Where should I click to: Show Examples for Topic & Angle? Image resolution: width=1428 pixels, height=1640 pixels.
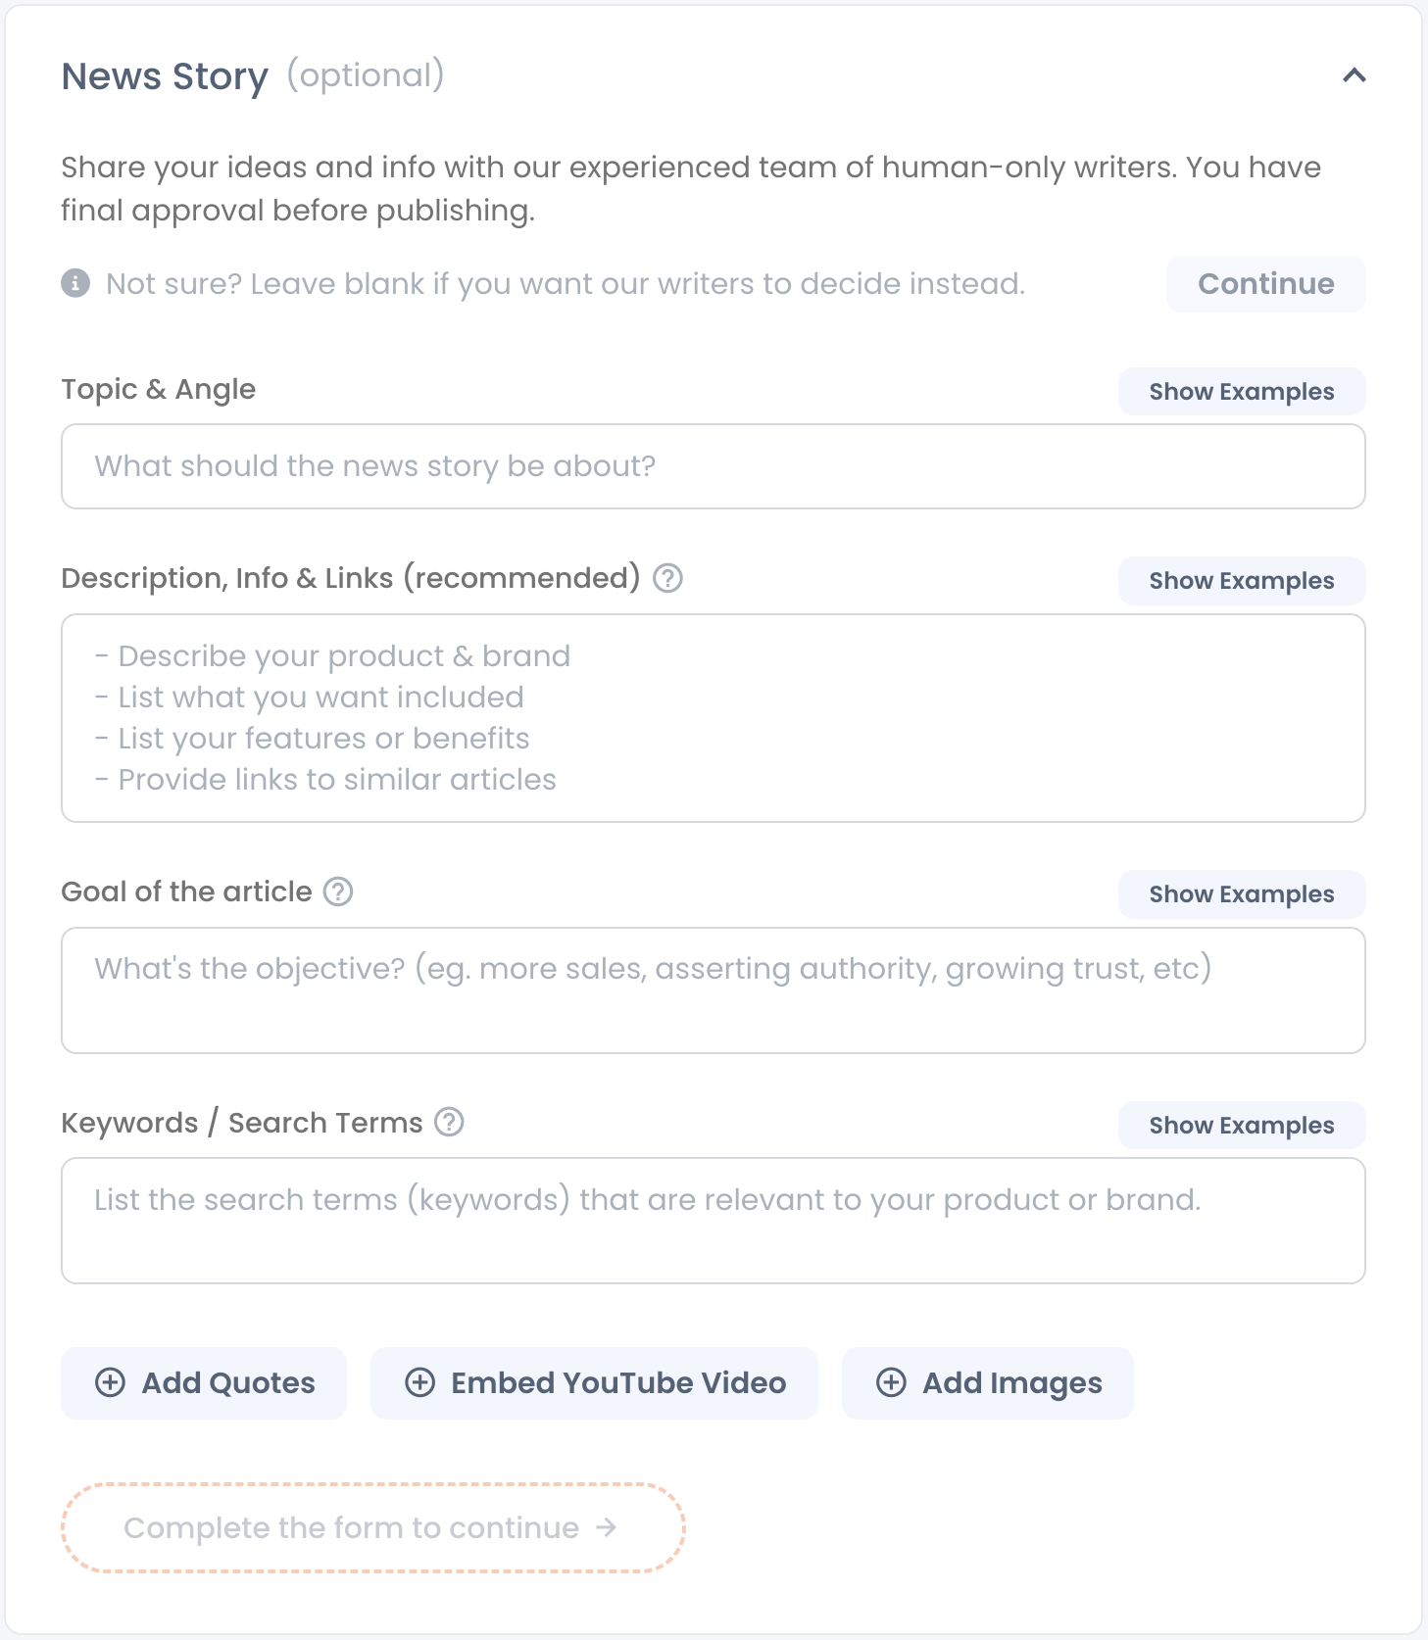click(x=1242, y=391)
